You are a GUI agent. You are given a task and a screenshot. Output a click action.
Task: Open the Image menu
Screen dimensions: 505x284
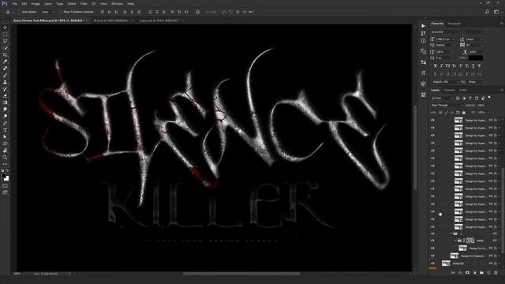[36, 3]
